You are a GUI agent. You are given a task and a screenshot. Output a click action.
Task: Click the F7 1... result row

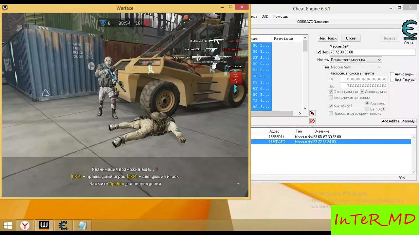coord(261,82)
